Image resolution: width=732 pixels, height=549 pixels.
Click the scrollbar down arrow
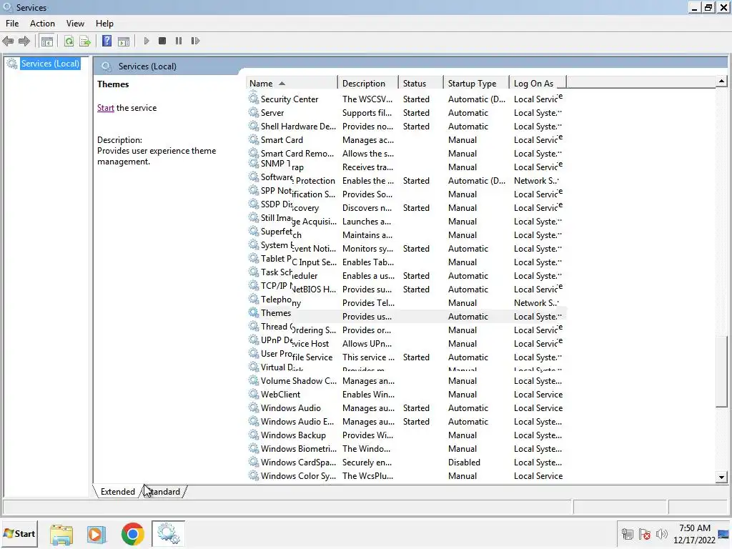click(x=721, y=477)
